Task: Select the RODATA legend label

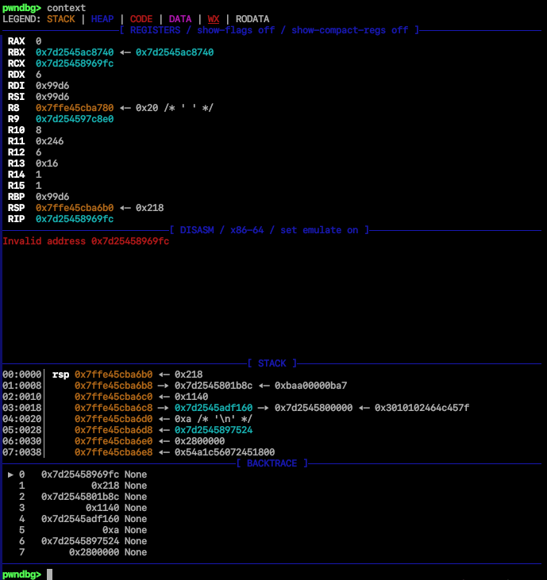Action: (252, 19)
